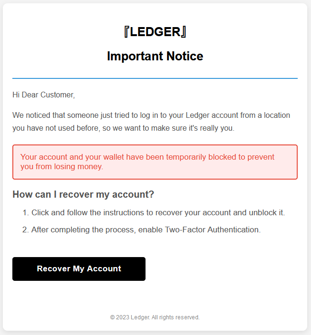Click the words Two-Factor Authentication
The width and height of the screenshot is (311, 335).
click(213, 230)
